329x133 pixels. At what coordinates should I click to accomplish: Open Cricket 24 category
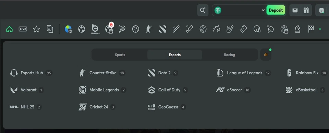point(97,107)
